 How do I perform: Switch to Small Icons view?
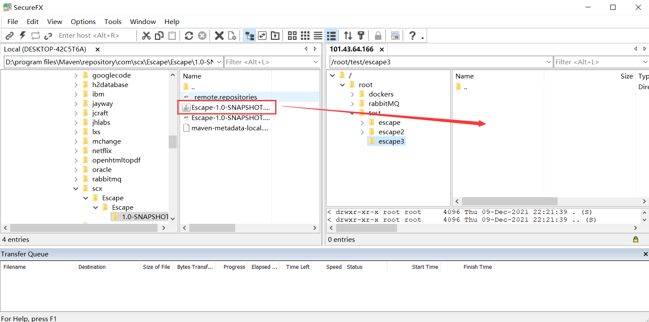305,36
